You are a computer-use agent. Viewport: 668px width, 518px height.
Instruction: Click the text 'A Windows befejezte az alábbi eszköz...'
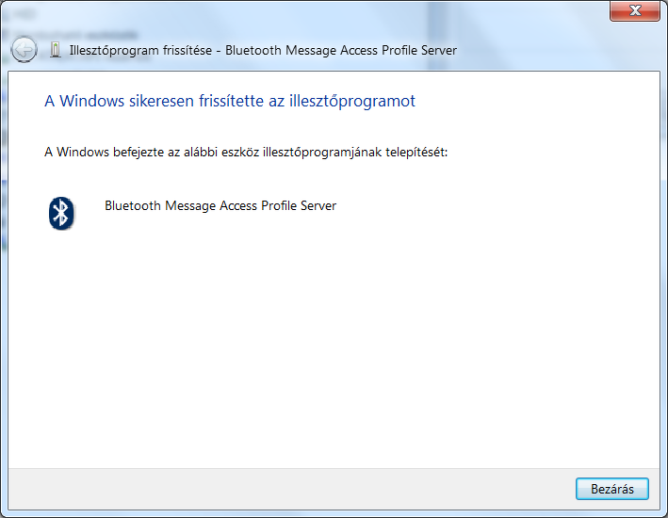246,152
